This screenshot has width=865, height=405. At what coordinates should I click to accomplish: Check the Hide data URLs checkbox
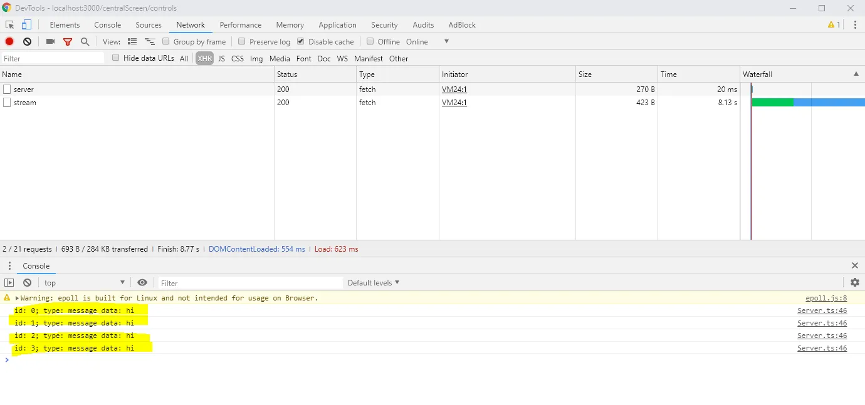click(115, 58)
